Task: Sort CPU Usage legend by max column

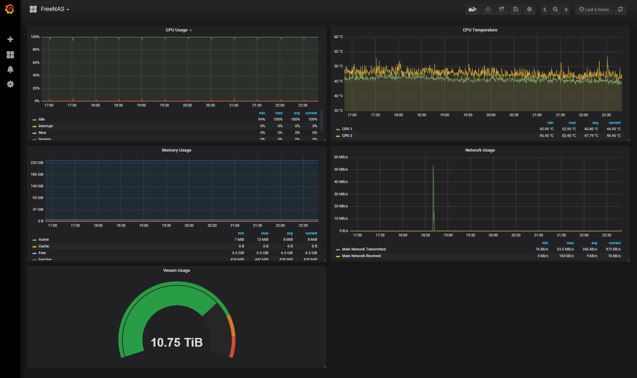Action: point(279,113)
